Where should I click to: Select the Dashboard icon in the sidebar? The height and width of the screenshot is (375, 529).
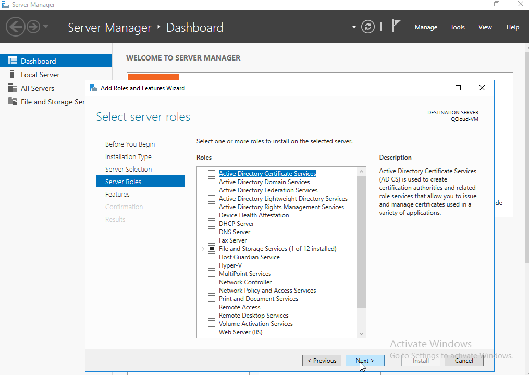coord(13,61)
